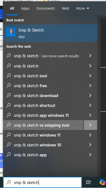Click inside the taskbar search input field
Image resolution: width=106 pixels, height=190 pixels.
point(42,182)
